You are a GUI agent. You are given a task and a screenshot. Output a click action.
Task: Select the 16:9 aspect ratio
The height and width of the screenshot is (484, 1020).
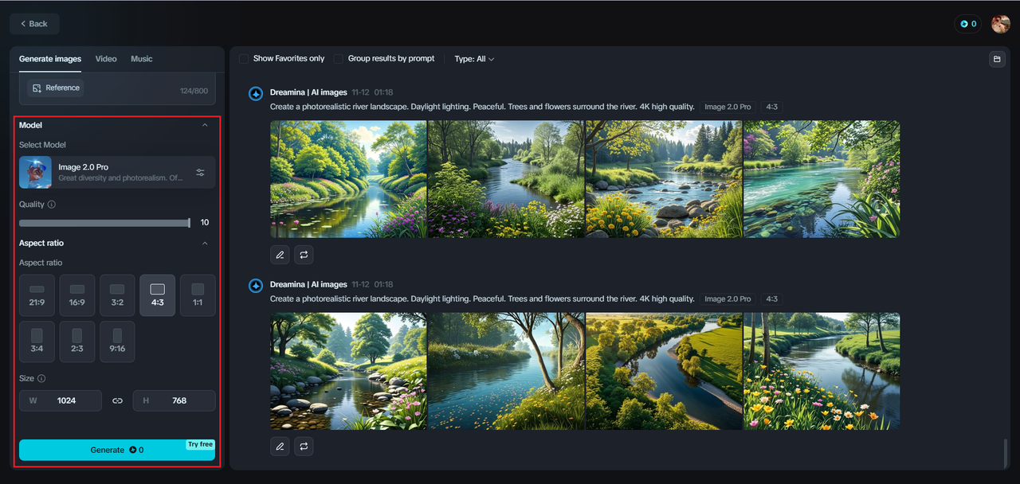tap(77, 295)
